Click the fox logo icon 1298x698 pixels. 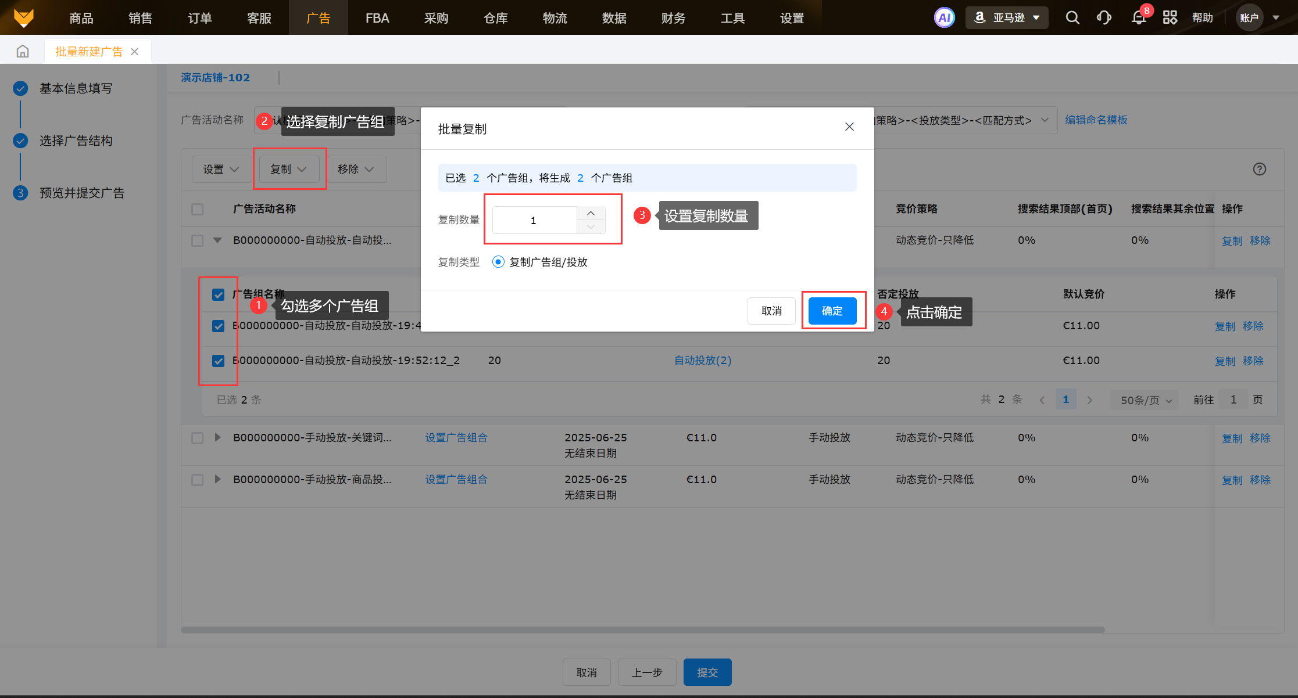pyautogui.click(x=24, y=17)
